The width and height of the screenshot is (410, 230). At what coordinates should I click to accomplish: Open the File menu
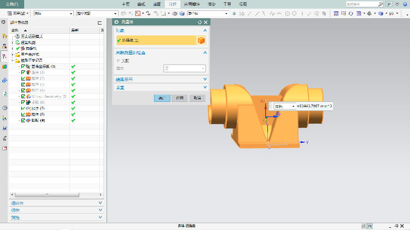click(x=12, y=4)
